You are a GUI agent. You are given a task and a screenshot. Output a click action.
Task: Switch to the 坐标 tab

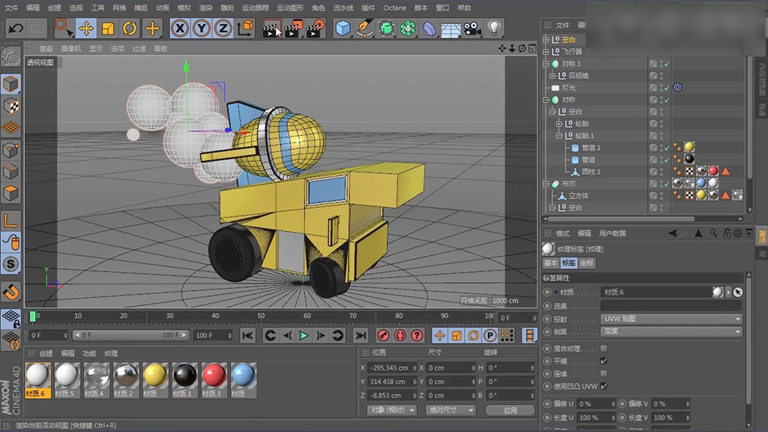click(587, 263)
